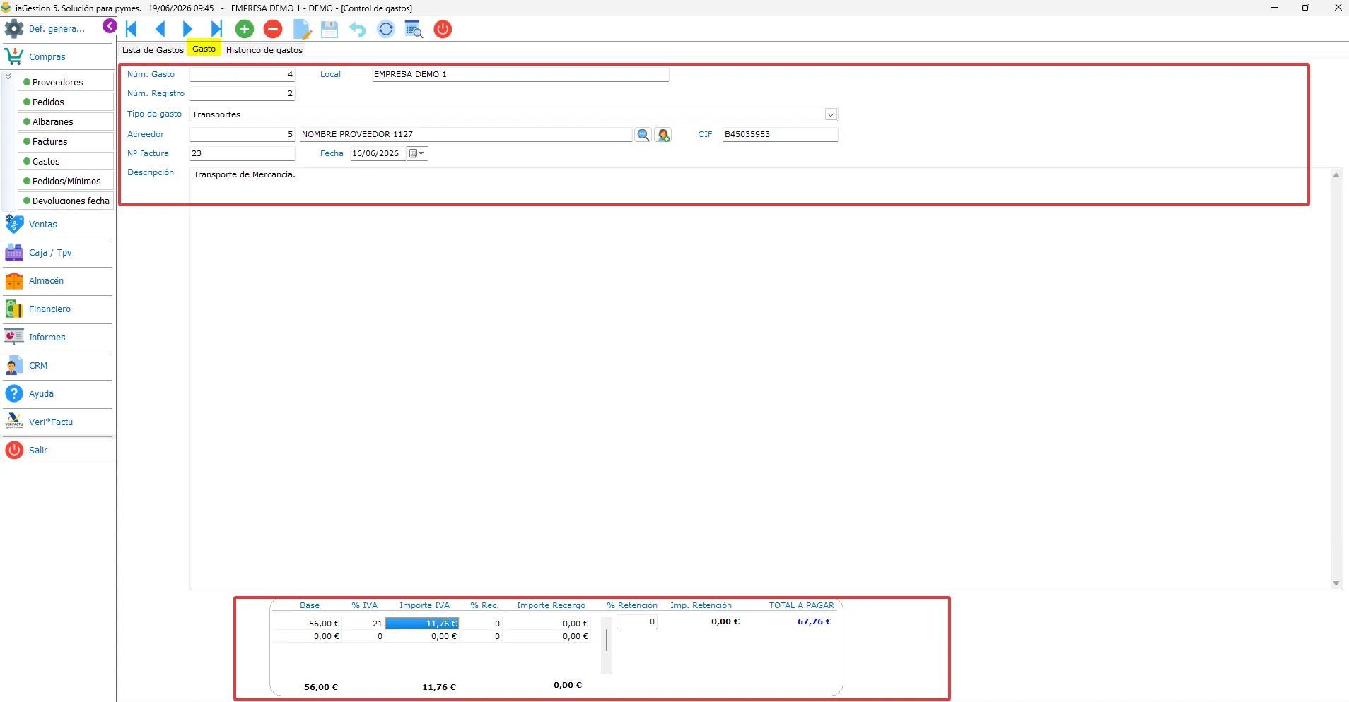This screenshot has width=1349, height=702.
Task: Collapse the sidebar with the purple arrow
Action: tap(110, 26)
